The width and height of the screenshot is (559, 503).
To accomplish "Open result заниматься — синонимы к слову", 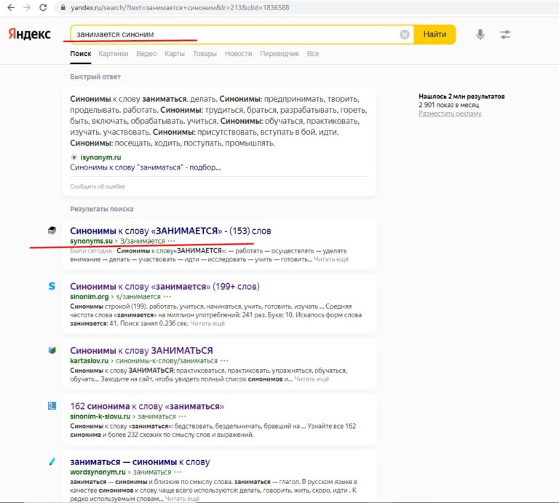I will (140, 462).
